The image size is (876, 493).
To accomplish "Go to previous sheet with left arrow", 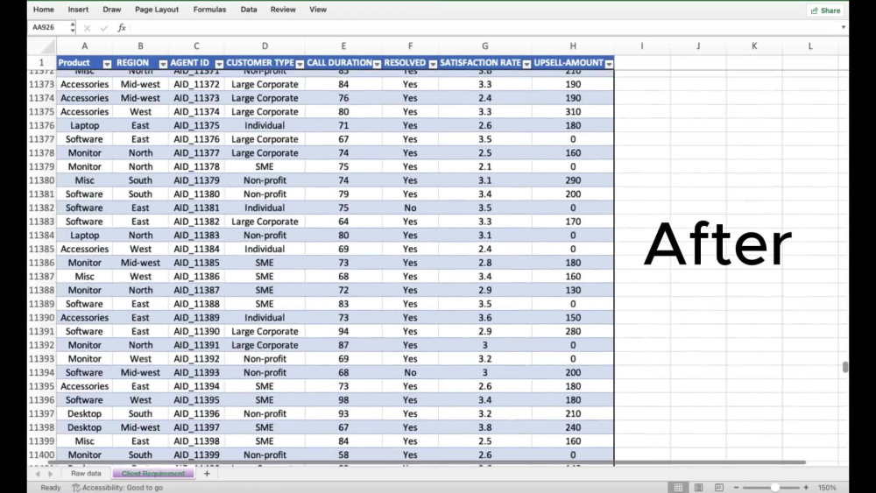I will (x=38, y=474).
